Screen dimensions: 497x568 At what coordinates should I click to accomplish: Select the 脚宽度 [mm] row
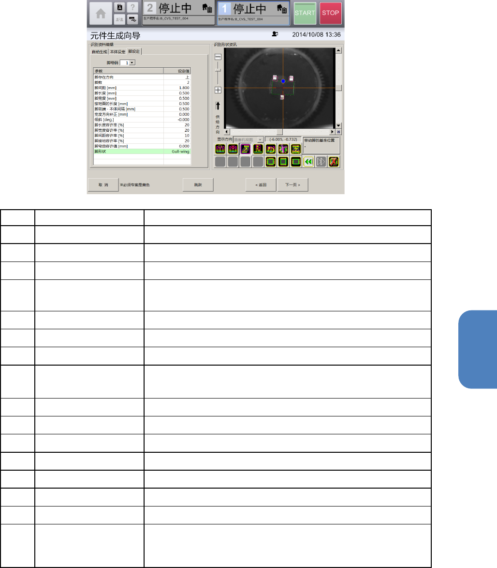tap(142, 98)
